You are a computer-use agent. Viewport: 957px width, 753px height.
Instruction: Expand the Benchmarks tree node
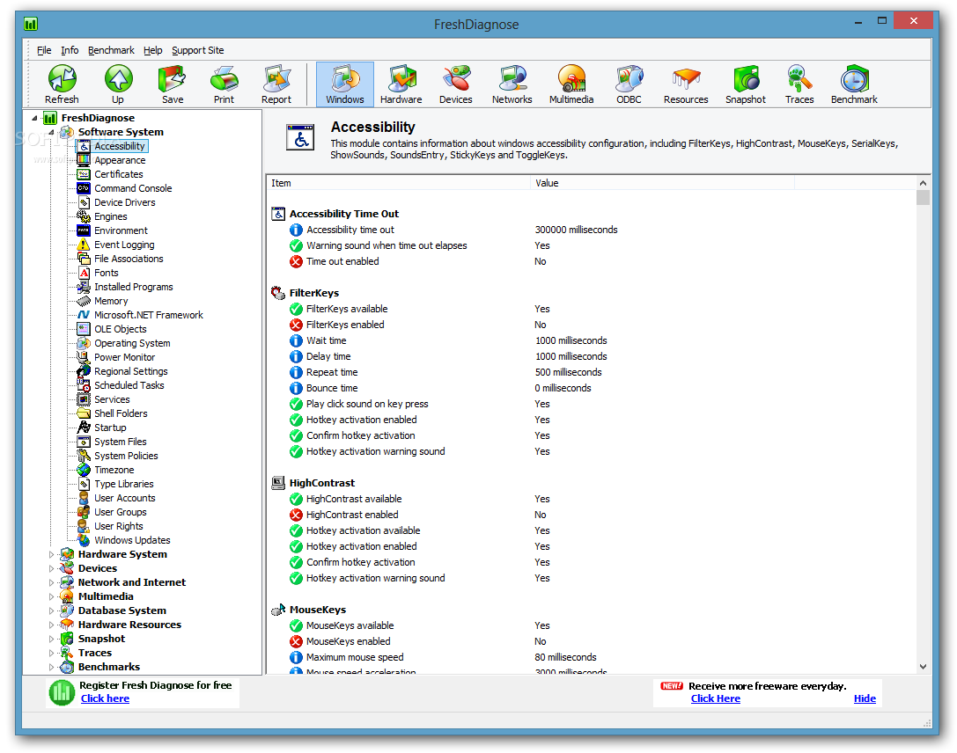(x=51, y=667)
